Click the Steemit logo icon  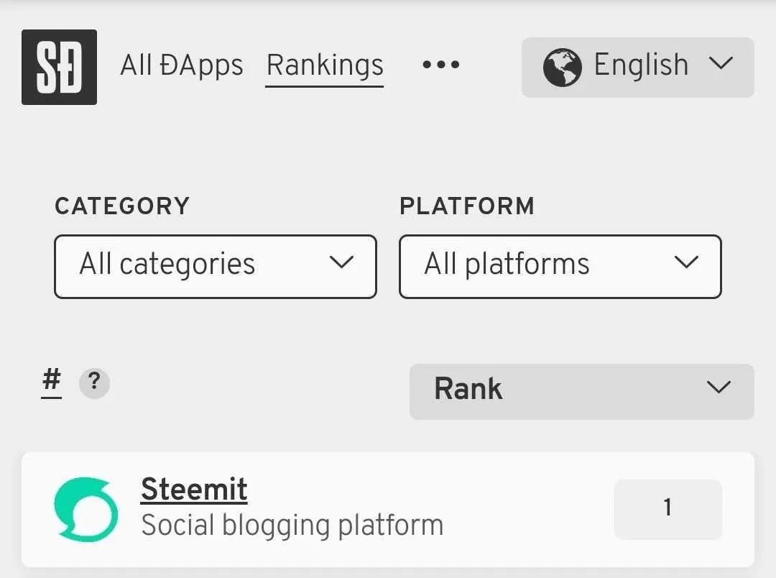coord(86,509)
